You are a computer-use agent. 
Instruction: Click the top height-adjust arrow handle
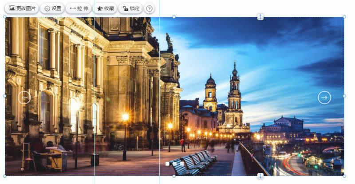[x=260, y=17]
